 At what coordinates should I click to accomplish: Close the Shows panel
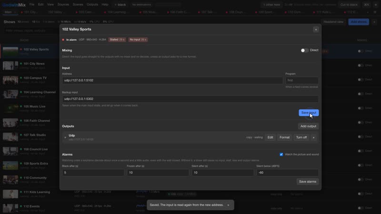374,22
